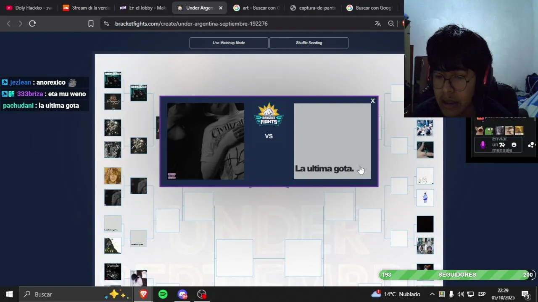Open the translate page icon
Viewport: 538px width, 302px height.
coord(378,24)
